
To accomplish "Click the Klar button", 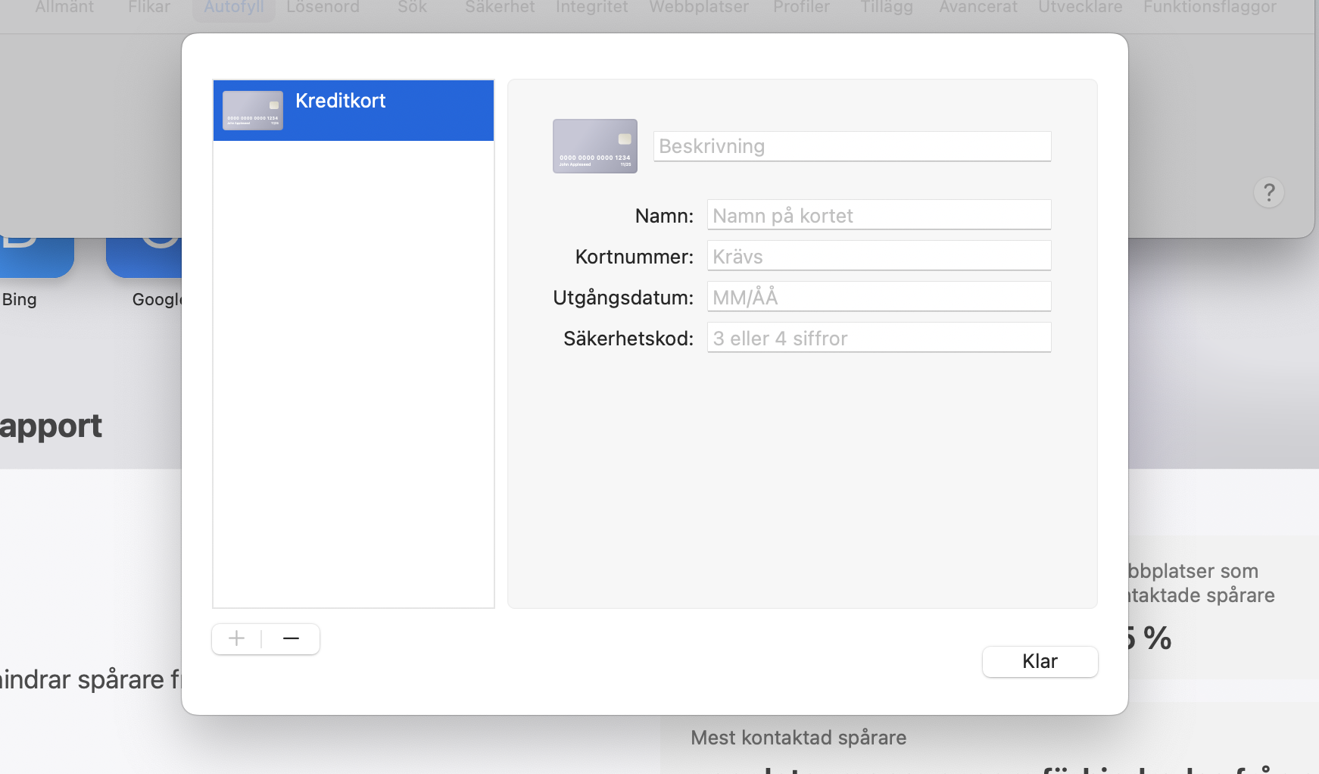I will (1040, 661).
